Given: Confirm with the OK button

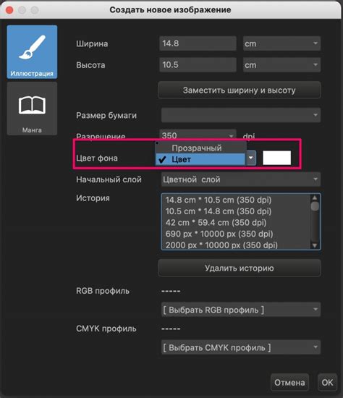Looking at the screenshot, I should pos(327,383).
